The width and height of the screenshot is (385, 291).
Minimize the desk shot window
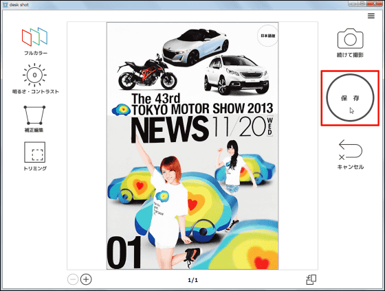coord(353,3)
